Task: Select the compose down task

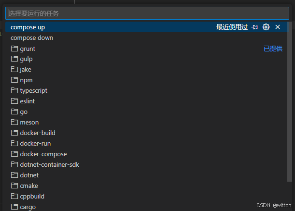Action: coord(32,38)
